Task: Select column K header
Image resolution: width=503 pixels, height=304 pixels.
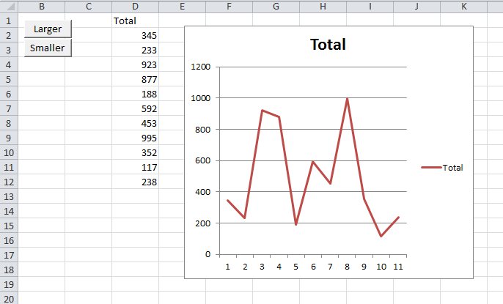Action: point(464,7)
